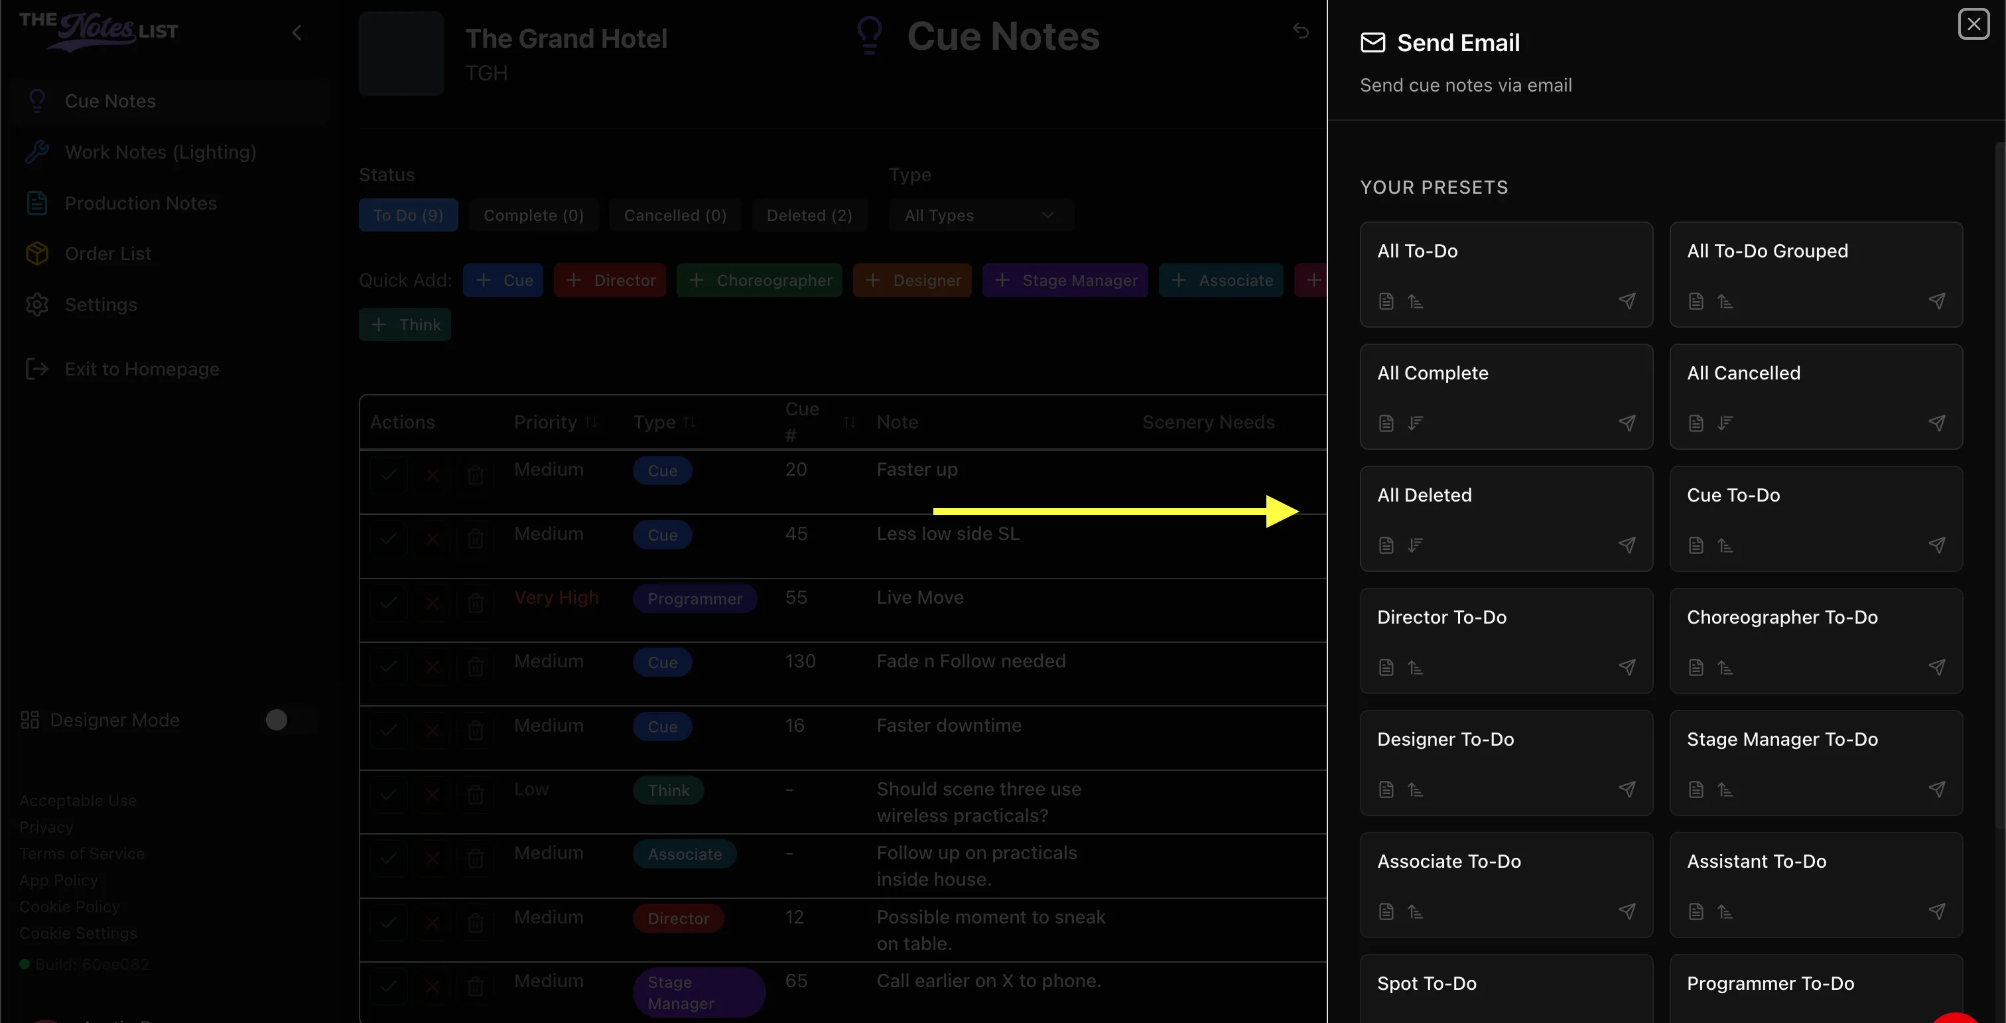
Task: Click the send icon on All Complete
Action: pyautogui.click(x=1627, y=423)
